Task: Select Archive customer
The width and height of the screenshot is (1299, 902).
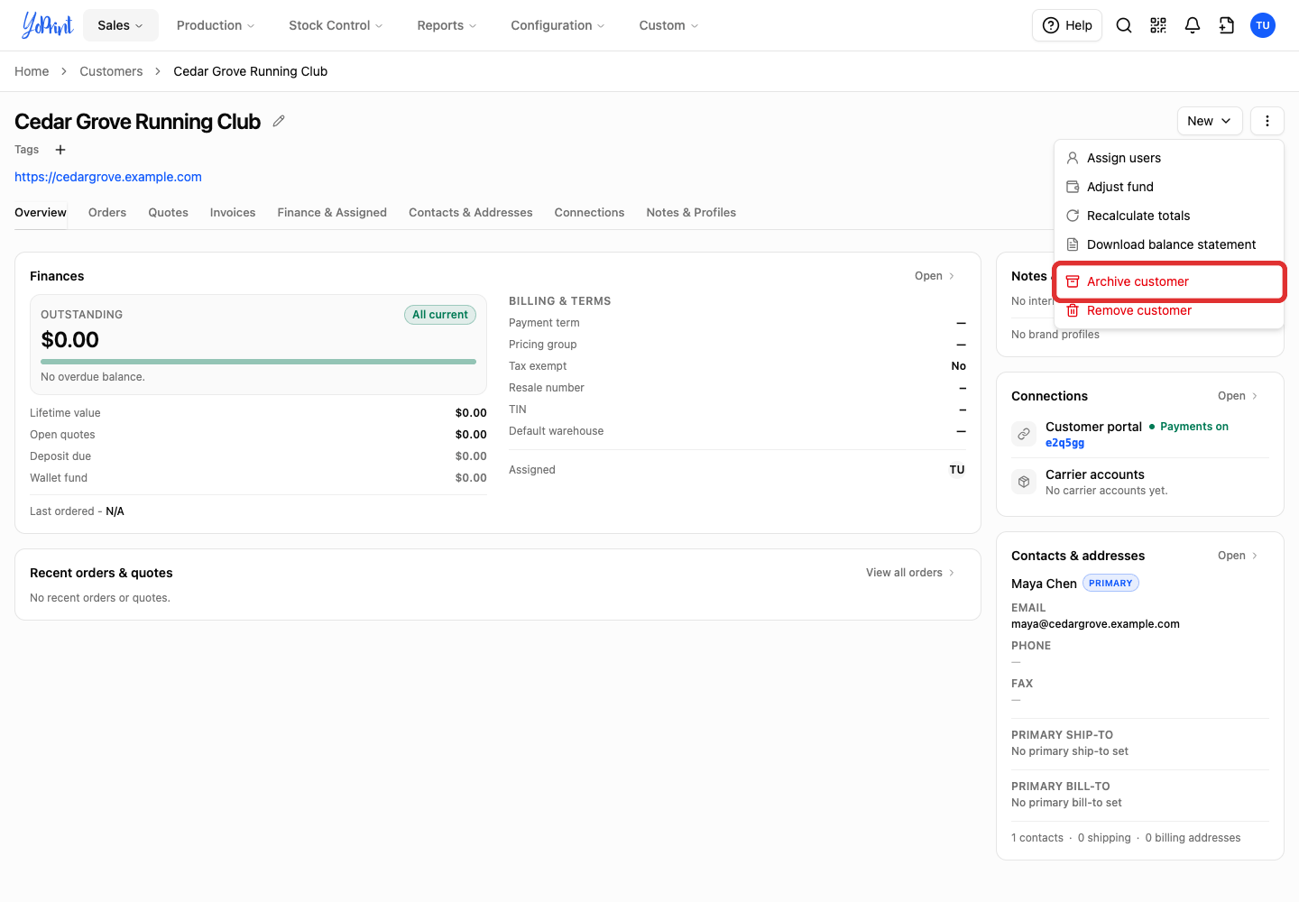Action: click(1169, 281)
